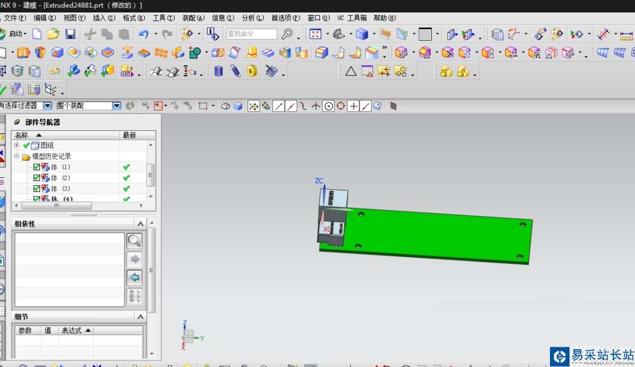Open file with the yellow folder icon
The image size is (635, 367).
tap(53, 34)
